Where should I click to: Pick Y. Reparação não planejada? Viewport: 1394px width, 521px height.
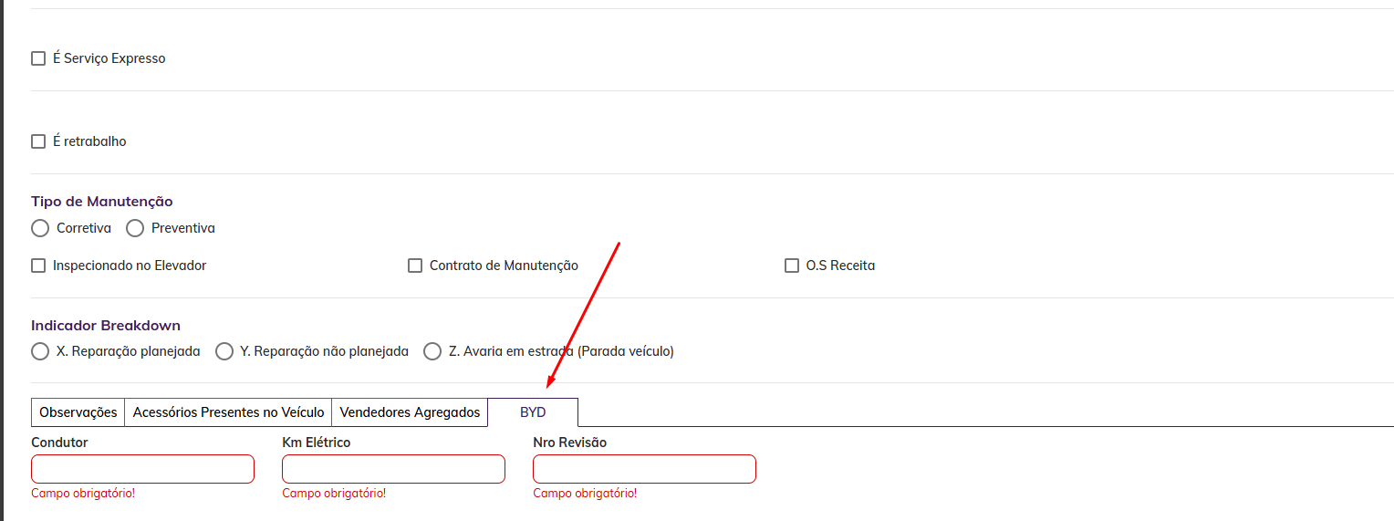pyautogui.click(x=224, y=351)
